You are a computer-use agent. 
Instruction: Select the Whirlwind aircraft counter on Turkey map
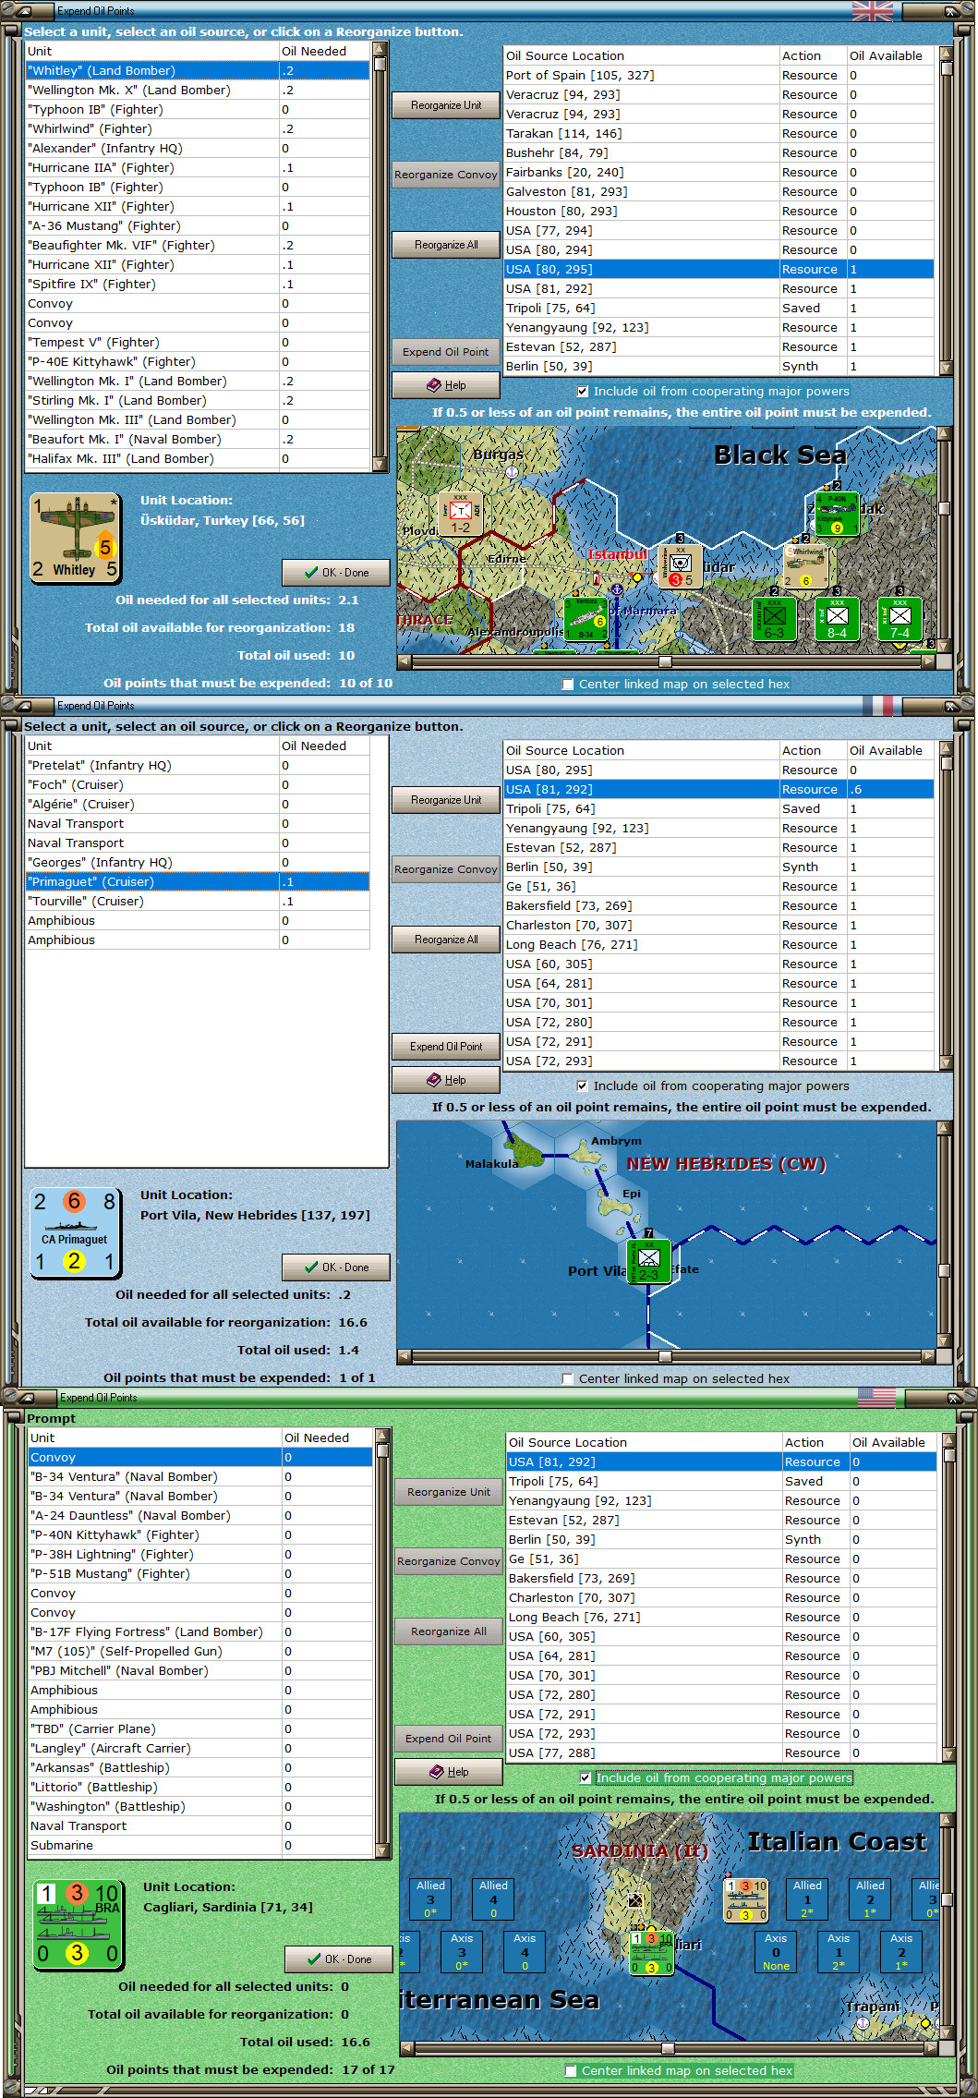[804, 566]
